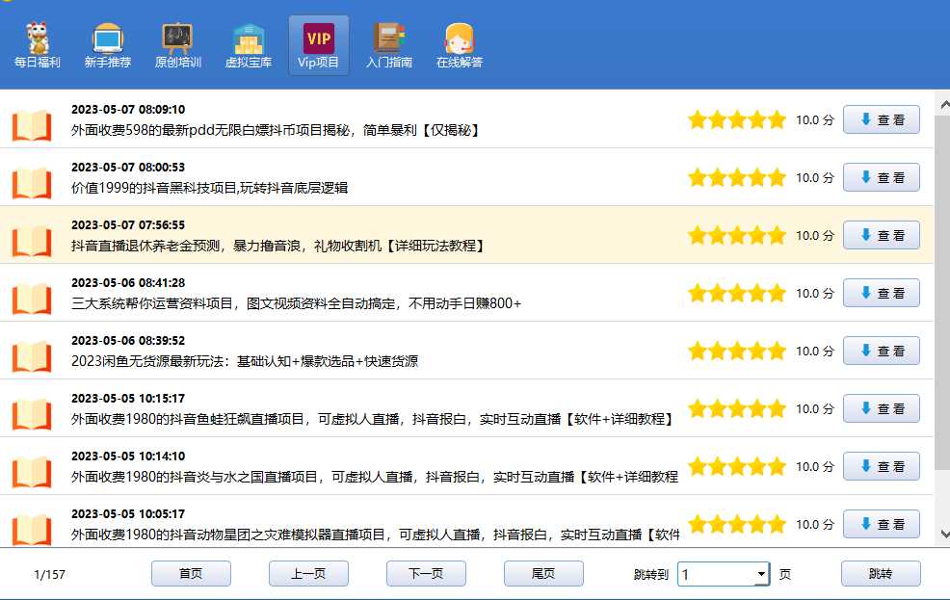The width and height of the screenshot is (950, 600).
Task: Click star rating of 炎与水之国 row
Action: (x=737, y=467)
